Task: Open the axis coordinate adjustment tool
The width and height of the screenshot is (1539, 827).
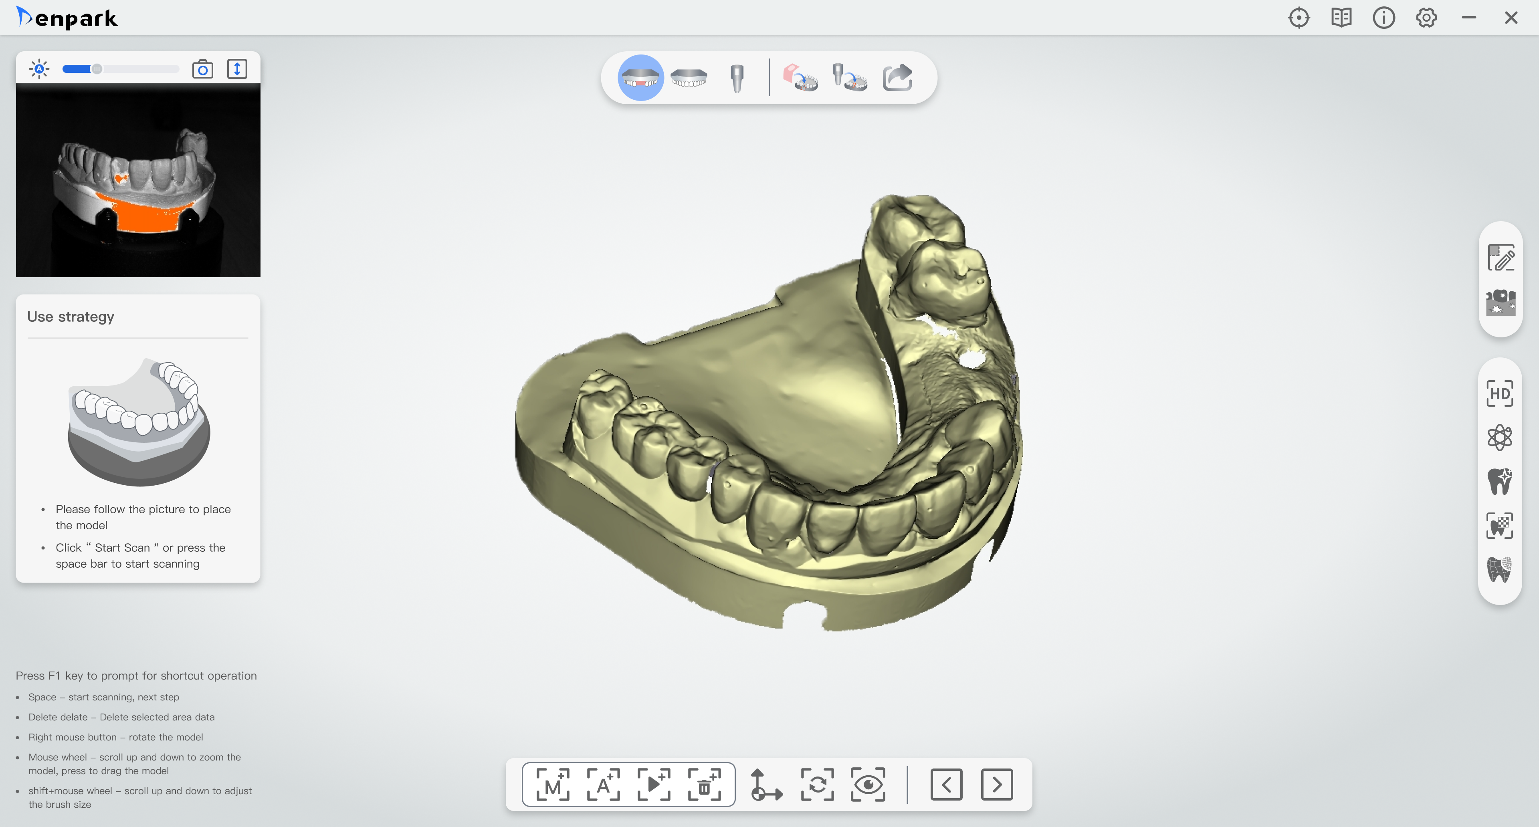Action: pyautogui.click(x=766, y=784)
